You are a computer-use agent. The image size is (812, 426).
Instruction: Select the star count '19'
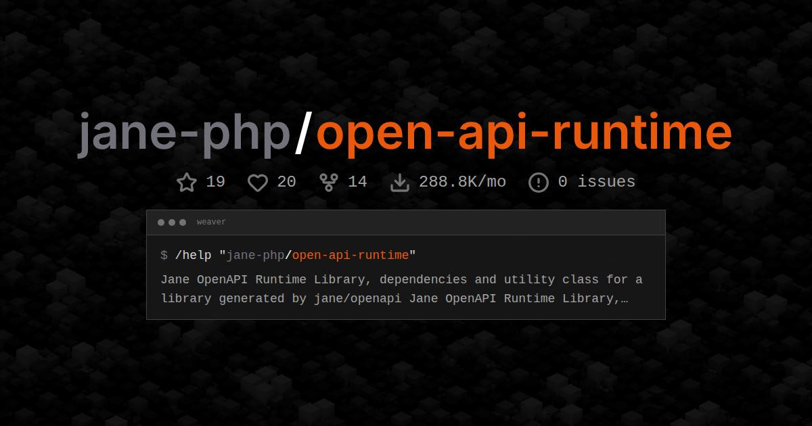click(215, 182)
